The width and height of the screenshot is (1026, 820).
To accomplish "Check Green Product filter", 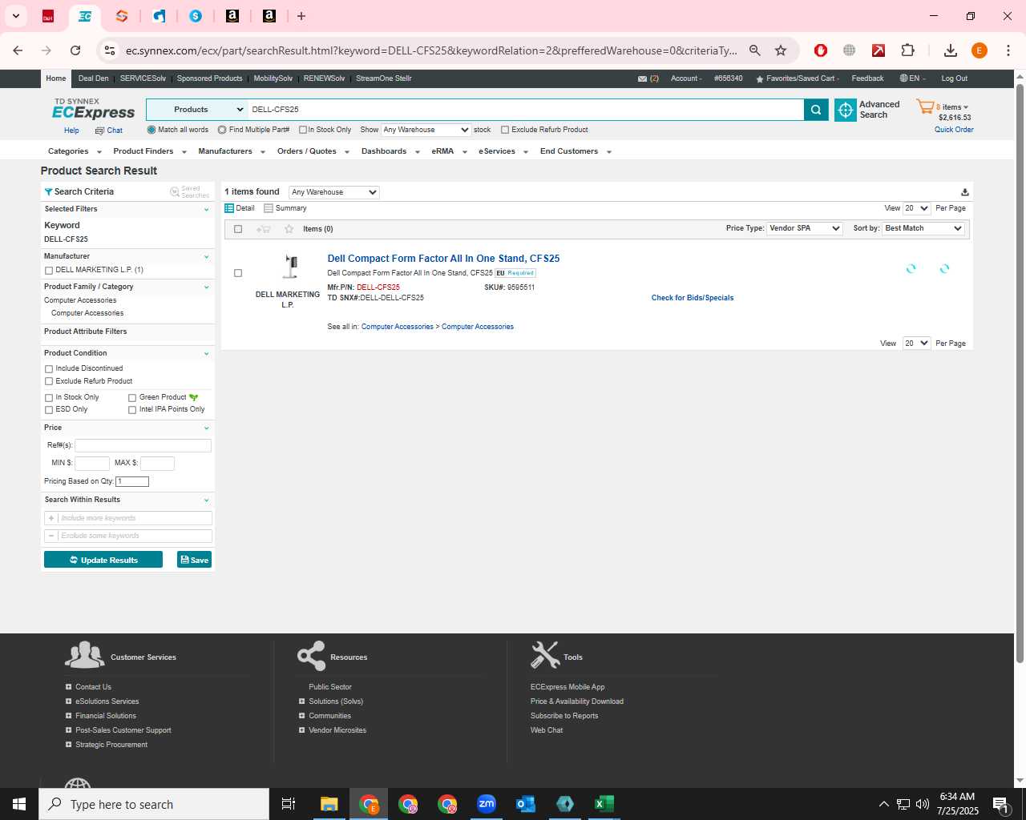I will pyautogui.click(x=132, y=398).
